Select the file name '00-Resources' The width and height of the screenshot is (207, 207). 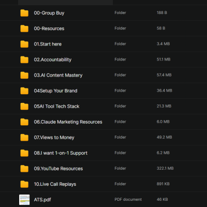tap(49, 28)
